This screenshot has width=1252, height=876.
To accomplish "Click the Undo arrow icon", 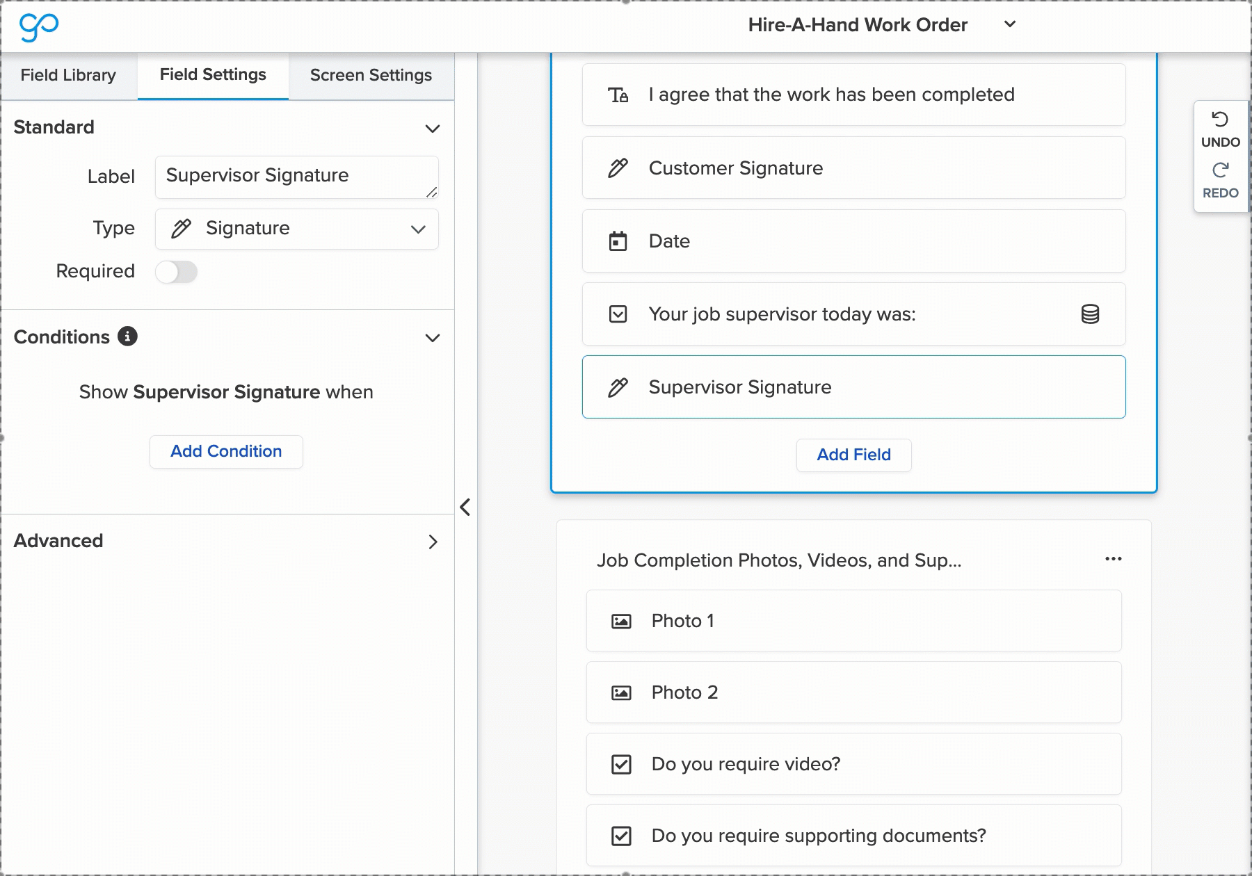I will pos(1220,120).
